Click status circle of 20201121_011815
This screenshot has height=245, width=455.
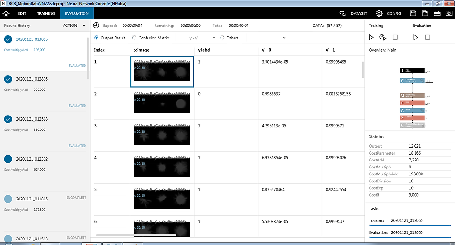point(8,199)
